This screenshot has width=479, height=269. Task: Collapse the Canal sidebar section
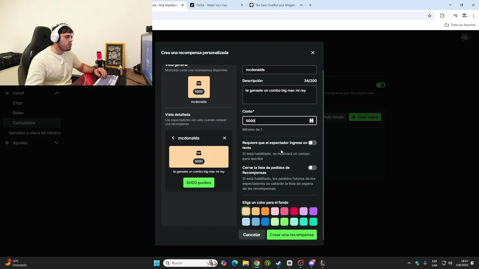click(57, 93)
